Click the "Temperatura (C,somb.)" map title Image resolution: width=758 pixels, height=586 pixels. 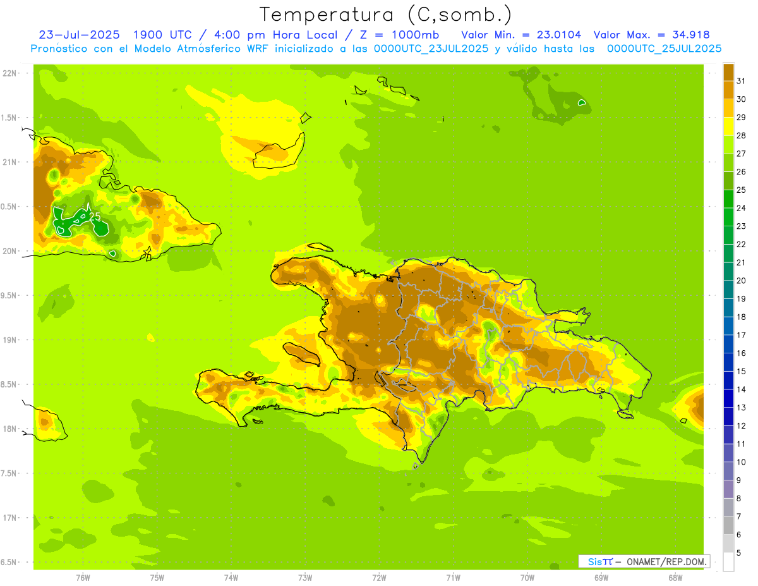(x=386, y=15)
